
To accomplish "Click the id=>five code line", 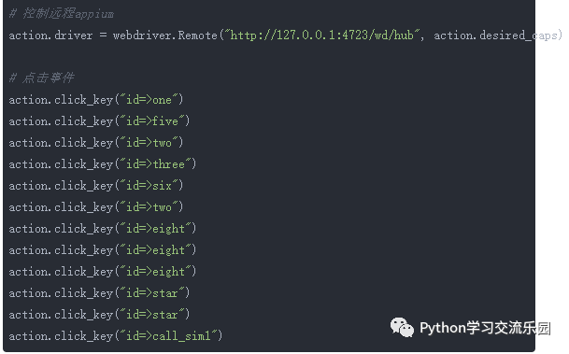I will (x=99, y=121).
